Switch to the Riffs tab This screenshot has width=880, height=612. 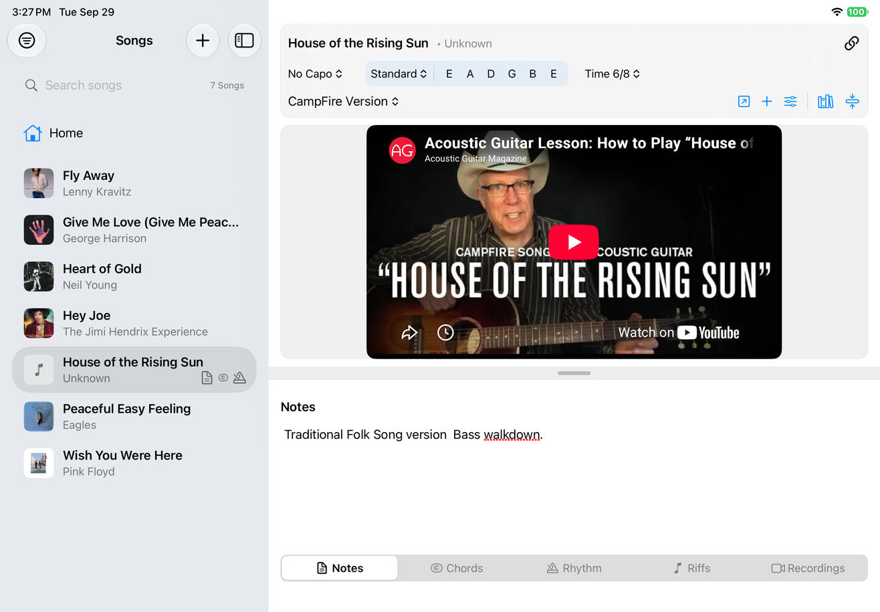point(691,569)
